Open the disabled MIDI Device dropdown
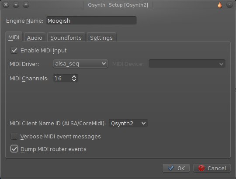 click(x=187, y=64)
